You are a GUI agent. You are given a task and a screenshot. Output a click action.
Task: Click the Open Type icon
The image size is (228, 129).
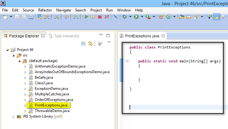[x=182, y=17]
